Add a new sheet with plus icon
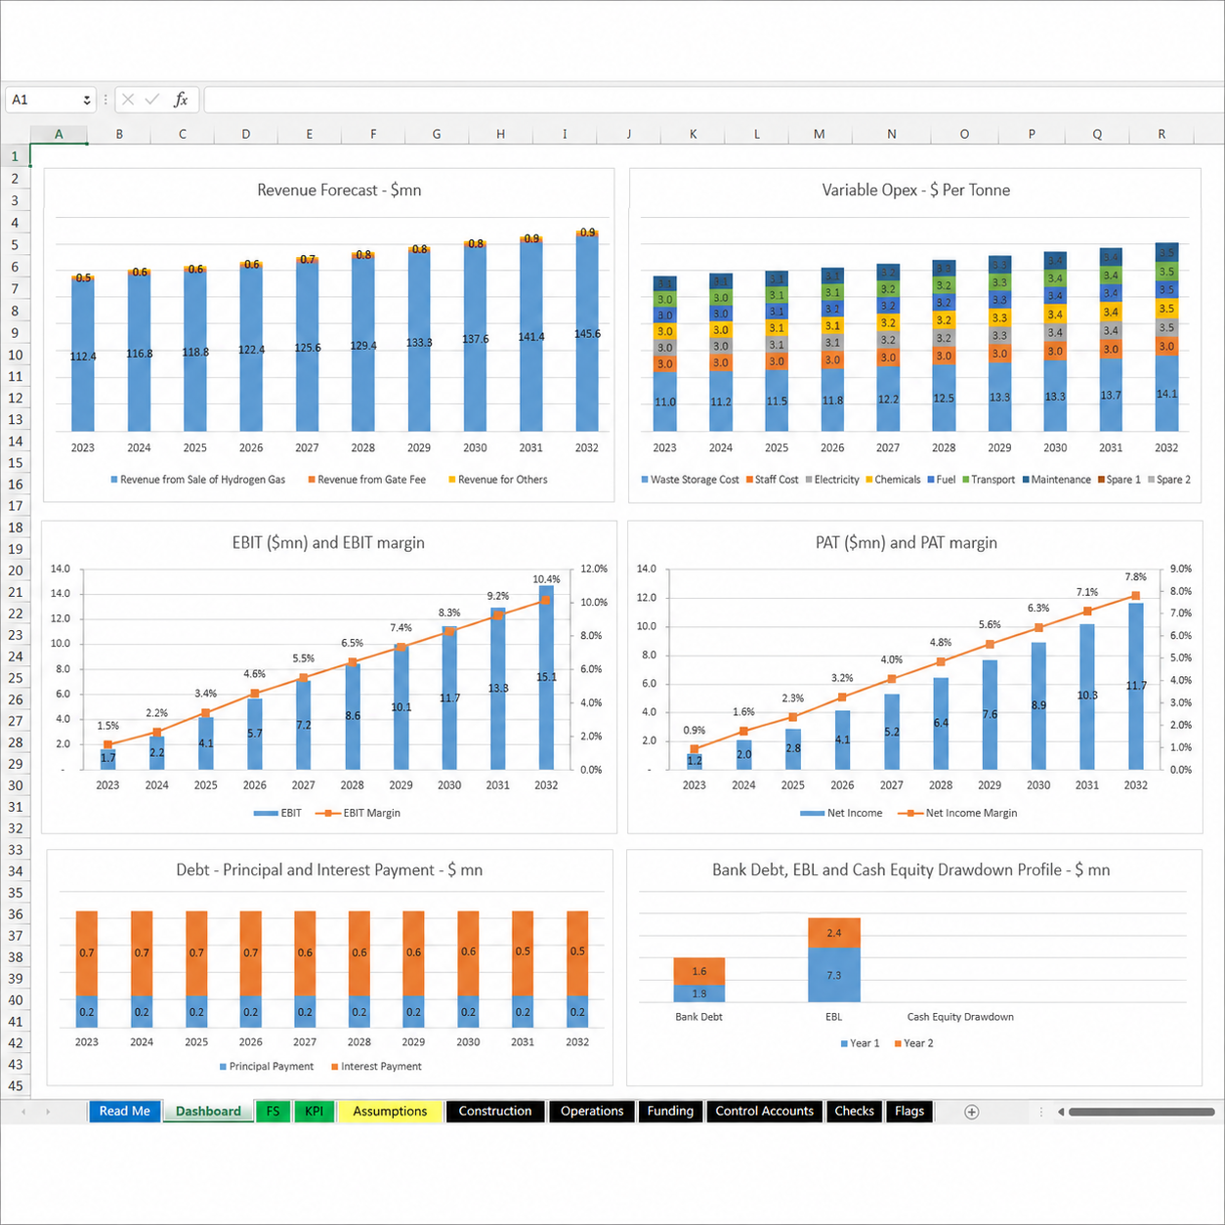This screenshot has height=1225, width=1225. click(x=971, y=1112)
